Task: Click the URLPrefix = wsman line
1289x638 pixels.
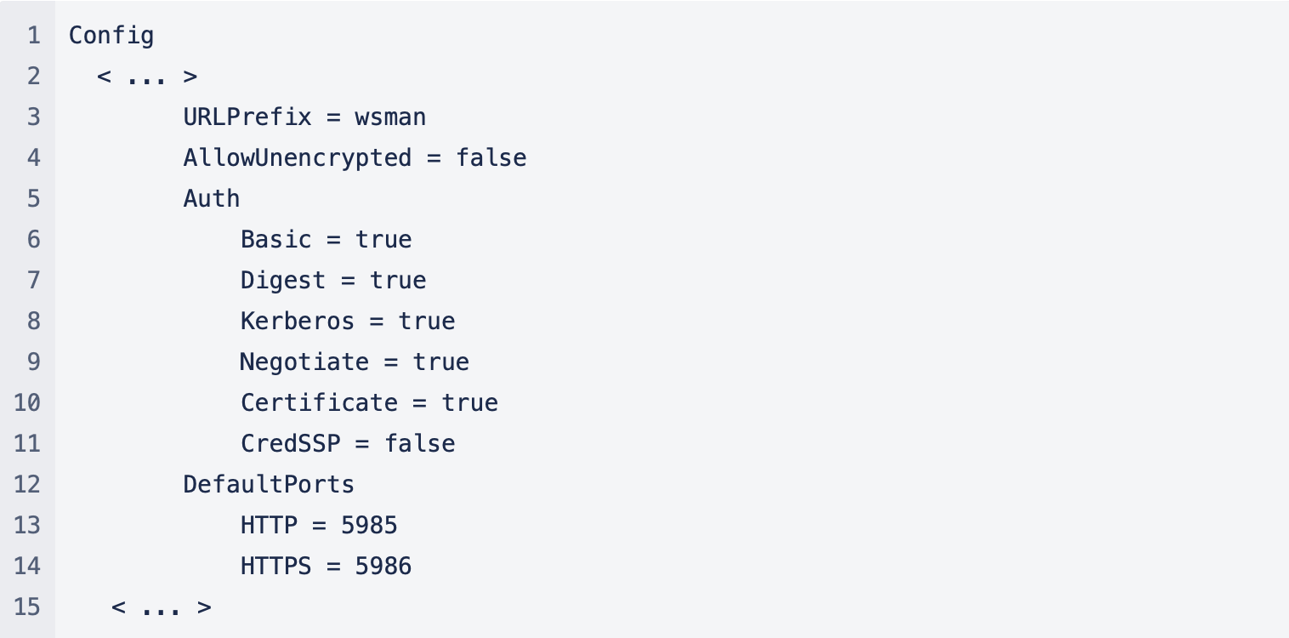Action: click(304, 117)
